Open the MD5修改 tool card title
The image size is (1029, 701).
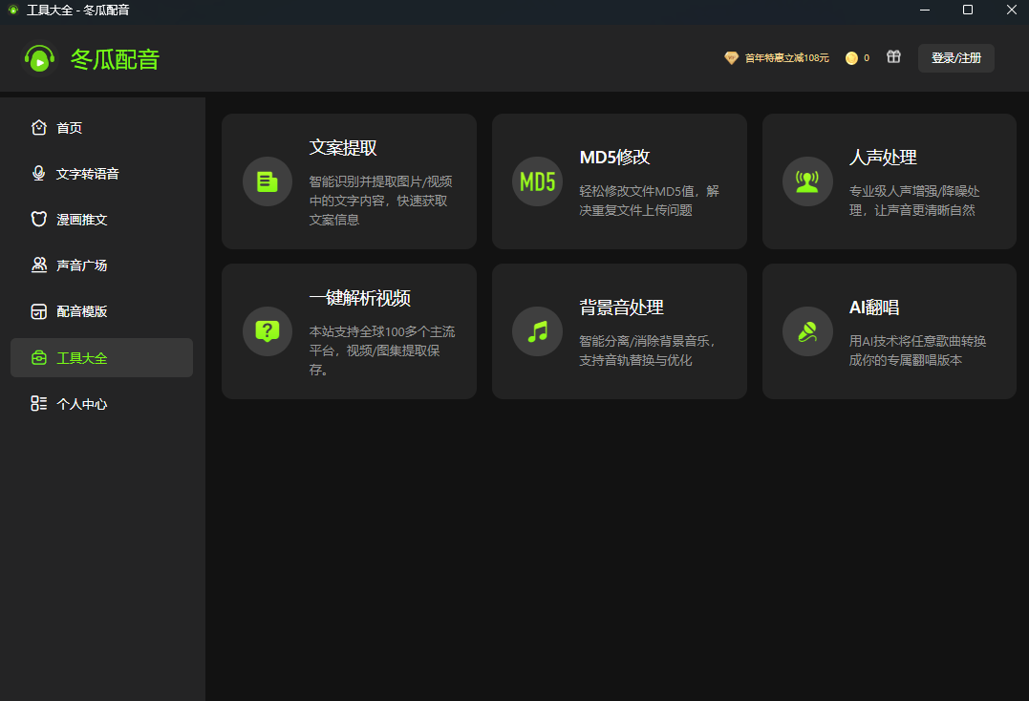click(614, 158)
